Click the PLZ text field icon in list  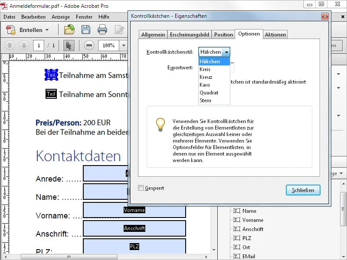coord(237,238)
